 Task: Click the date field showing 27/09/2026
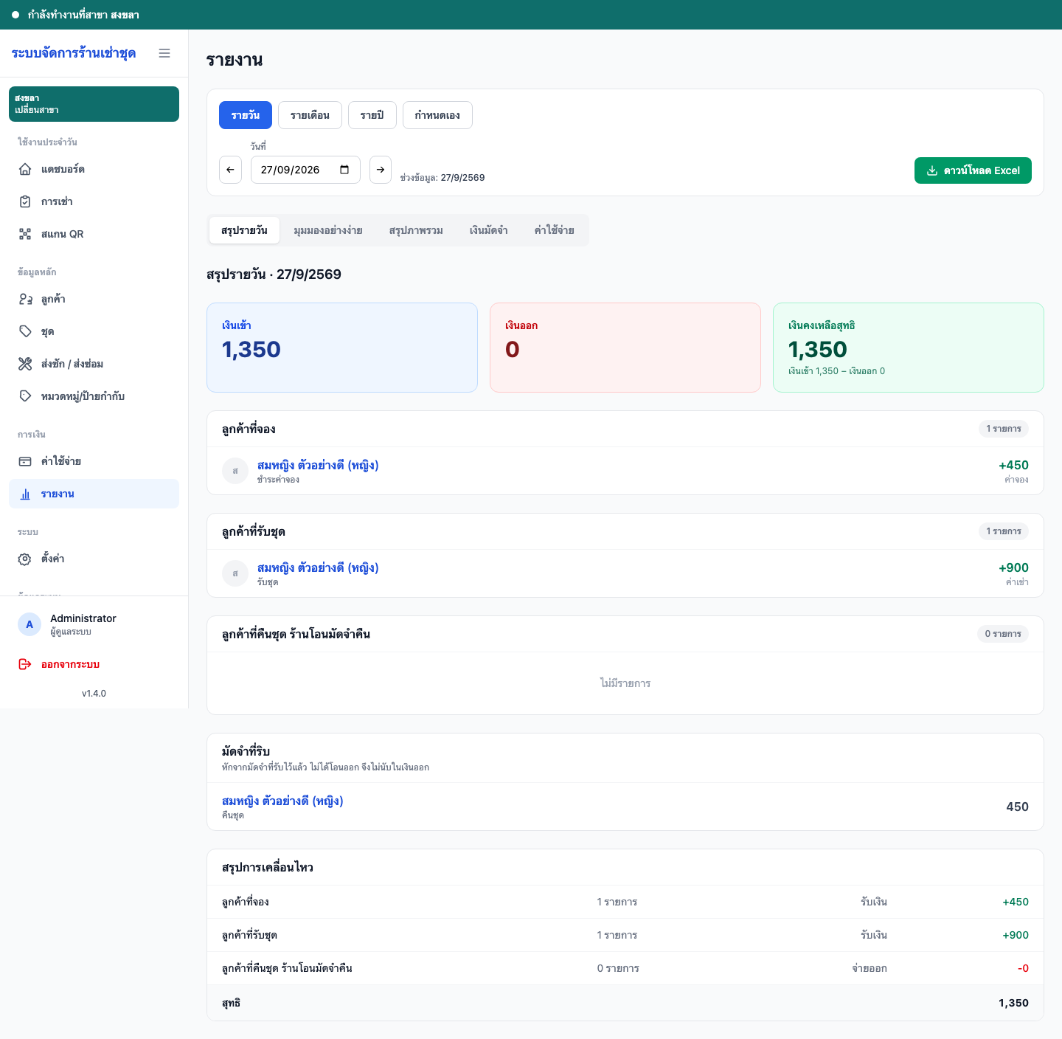(305, 170)
